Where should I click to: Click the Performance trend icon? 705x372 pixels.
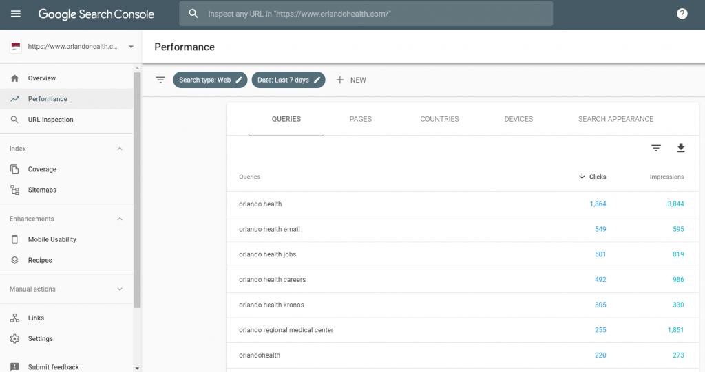click(15, 99)
